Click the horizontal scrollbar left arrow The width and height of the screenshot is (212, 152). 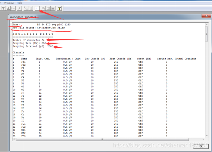[14, 139]
